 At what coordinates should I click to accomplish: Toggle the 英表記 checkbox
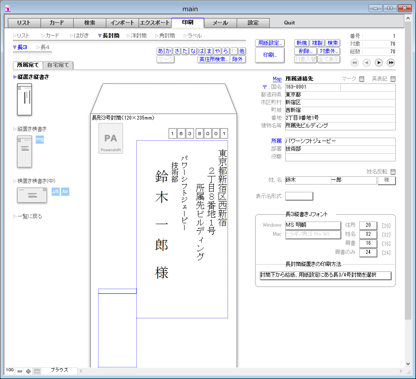click(x=392, y=79)
